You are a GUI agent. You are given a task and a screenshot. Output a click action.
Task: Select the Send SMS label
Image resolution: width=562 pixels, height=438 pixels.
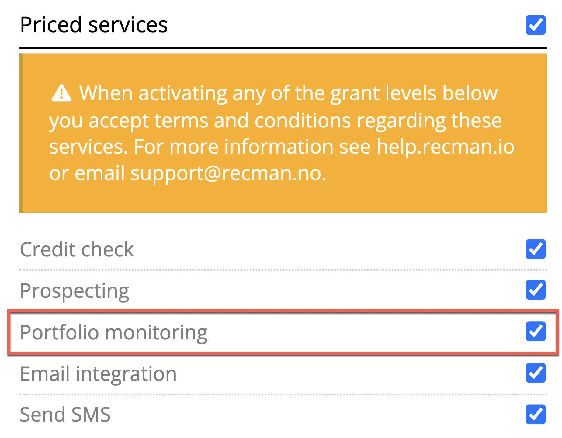click(65, 415)
